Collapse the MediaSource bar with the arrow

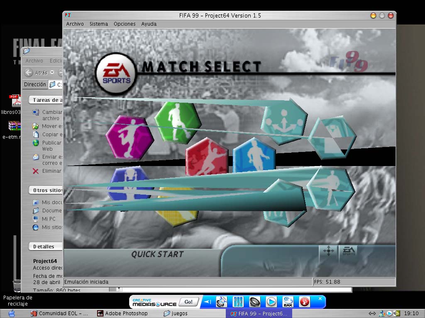pyautogui.click(x=208, y=302)
